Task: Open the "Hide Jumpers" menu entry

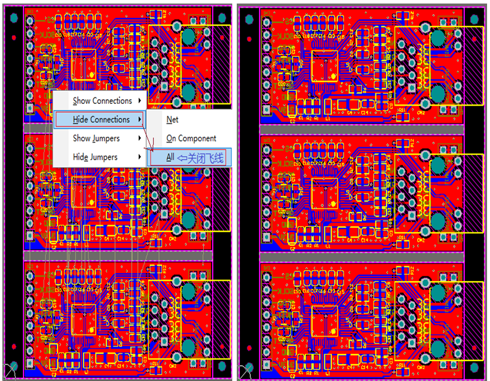Action: 96,157
